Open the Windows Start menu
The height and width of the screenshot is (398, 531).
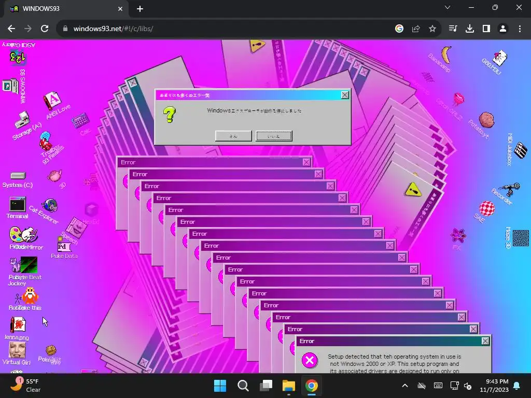point(220,386)
